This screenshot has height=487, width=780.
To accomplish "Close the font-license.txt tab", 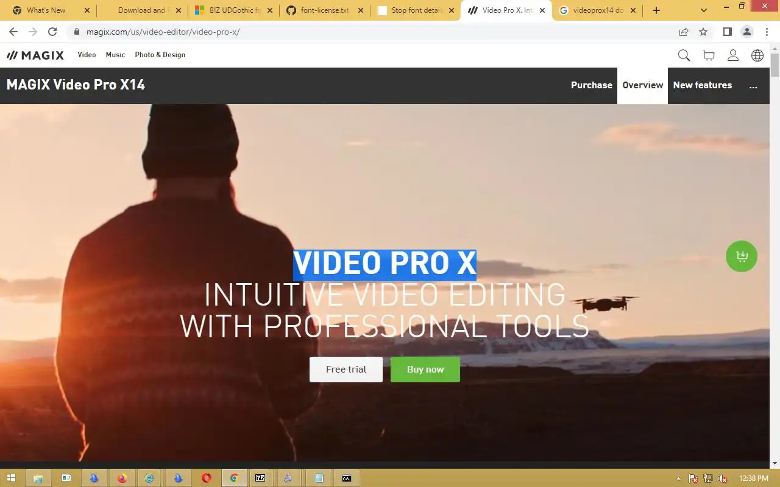I will point(360,10).
